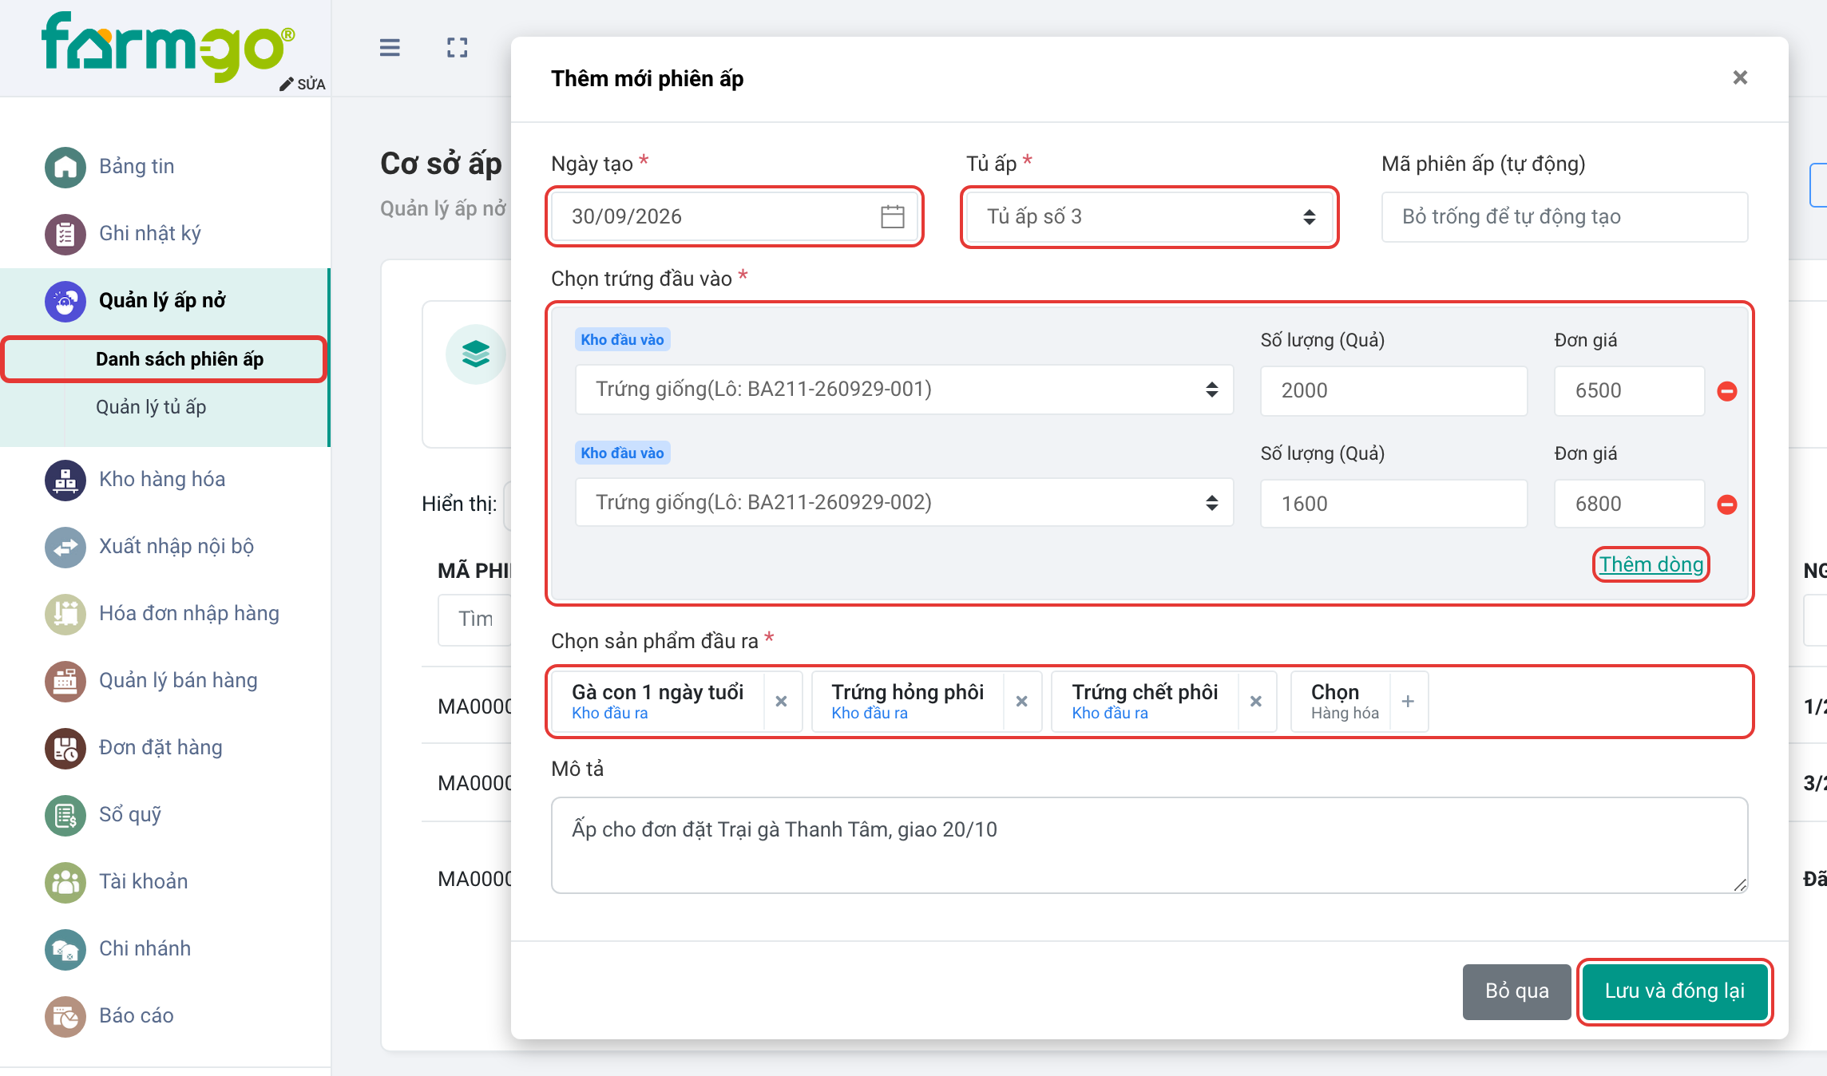Open the calendar picker for Ngày tạo
This screenshot has height=1076, width=1827.
[x=892, y=216]
